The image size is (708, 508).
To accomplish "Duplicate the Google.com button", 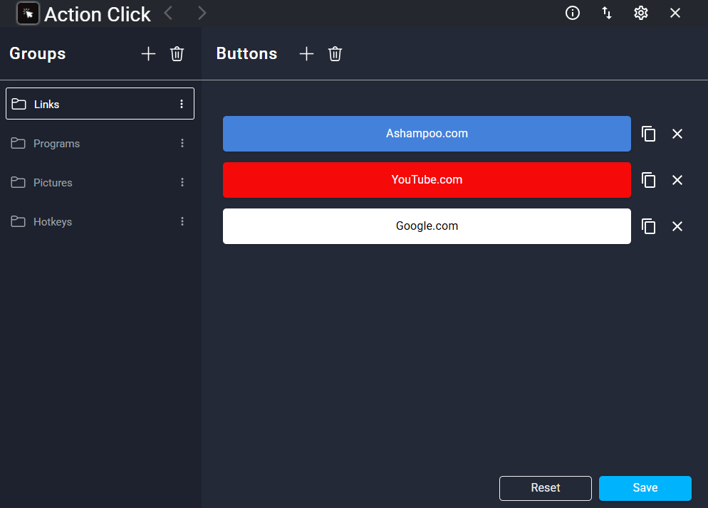I will pyautogui.click(x=648, y=226).
